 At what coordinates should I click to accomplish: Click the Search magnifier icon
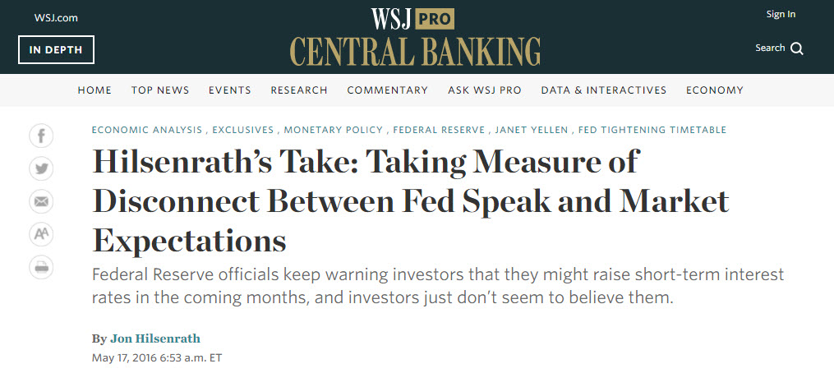point(796,48)
